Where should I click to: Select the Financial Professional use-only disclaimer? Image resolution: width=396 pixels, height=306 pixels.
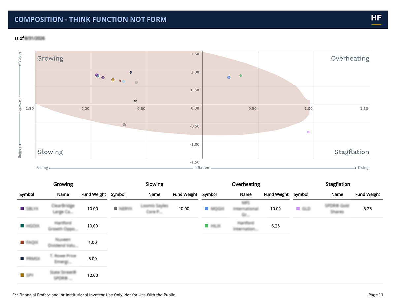pos(94,295)
